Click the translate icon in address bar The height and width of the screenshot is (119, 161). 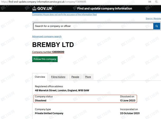point(149,2)
